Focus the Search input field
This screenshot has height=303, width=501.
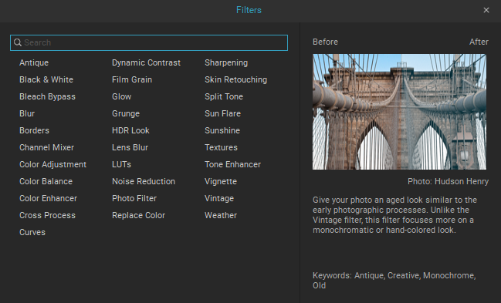tap(149, 42)
